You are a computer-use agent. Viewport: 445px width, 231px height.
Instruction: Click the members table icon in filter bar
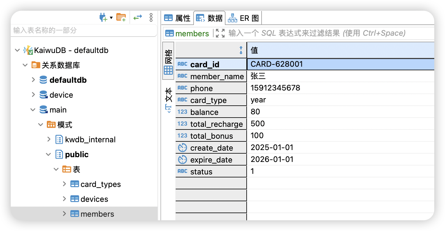169,33
